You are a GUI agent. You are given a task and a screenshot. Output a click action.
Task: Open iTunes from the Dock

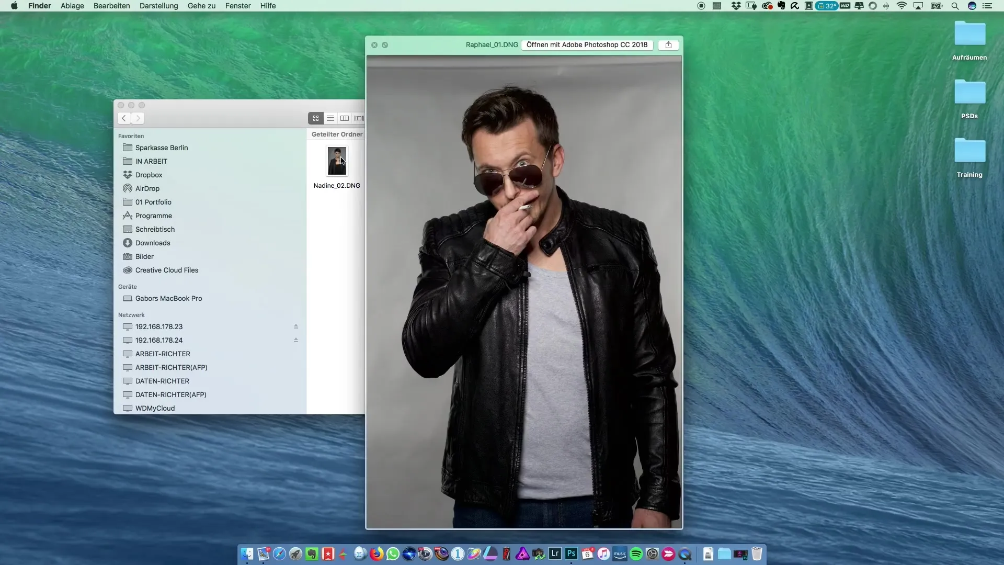click(x=603, y=553)
